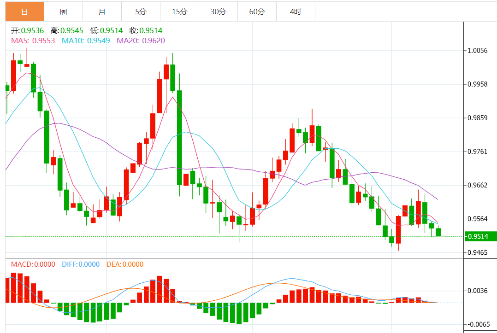Open the 4时 timeframe tab
This screenshot has height=333, width=497.
[x=296, y=12]
